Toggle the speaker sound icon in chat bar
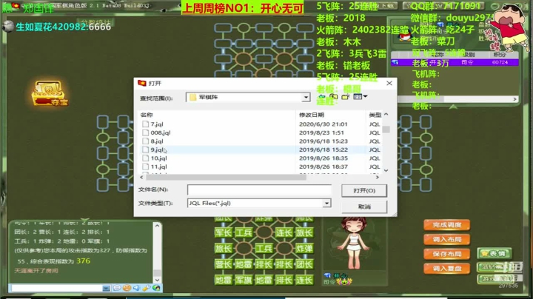Screen dimensions: 533x299 click(137, 288)
